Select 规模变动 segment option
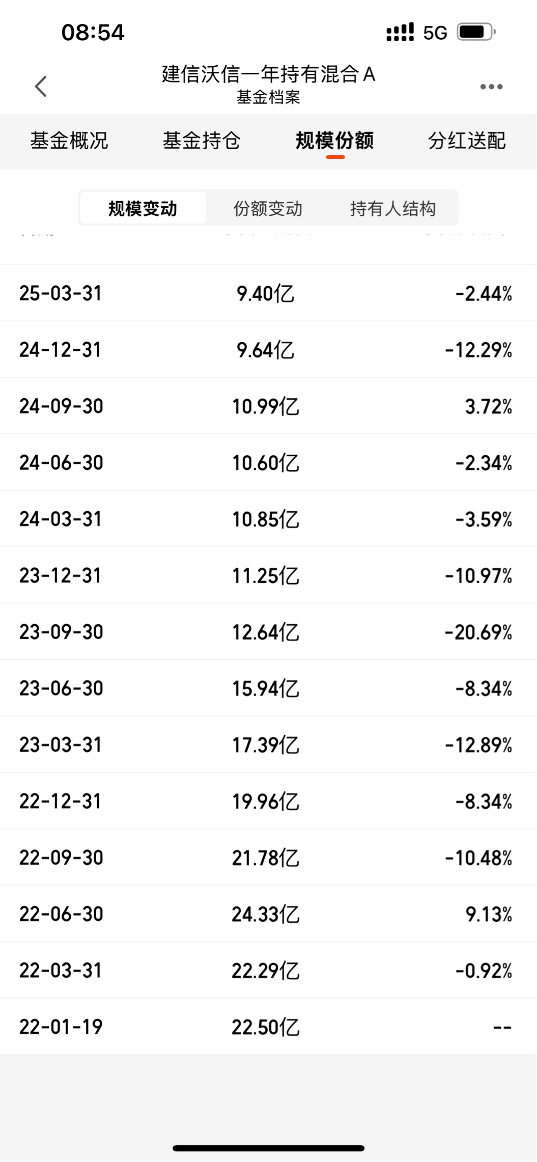 (143, 208)
